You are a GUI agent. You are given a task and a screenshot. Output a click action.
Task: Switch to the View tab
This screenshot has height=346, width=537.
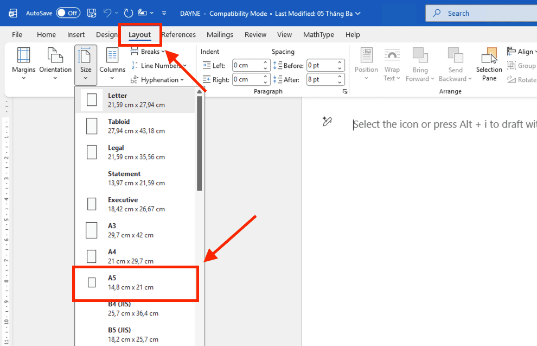(284, 35)
